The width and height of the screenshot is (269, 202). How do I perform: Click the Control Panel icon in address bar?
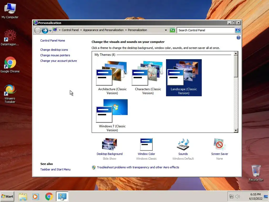[x=55, y=30]
